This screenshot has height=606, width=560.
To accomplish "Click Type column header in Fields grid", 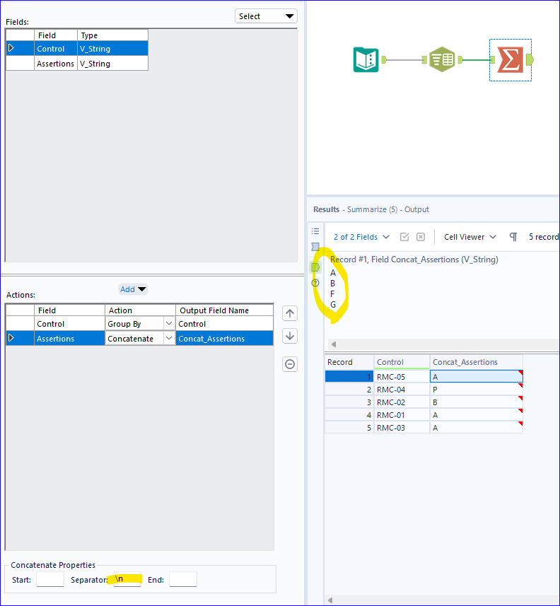I will pyautogui.click(x=112, y=35).
